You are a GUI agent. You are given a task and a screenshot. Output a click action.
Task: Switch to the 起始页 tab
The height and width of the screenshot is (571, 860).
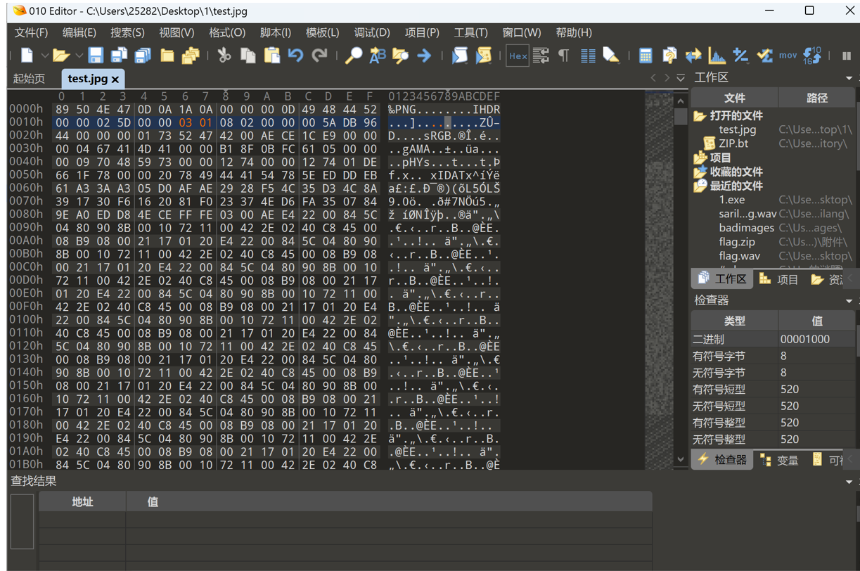pos(30,79)
